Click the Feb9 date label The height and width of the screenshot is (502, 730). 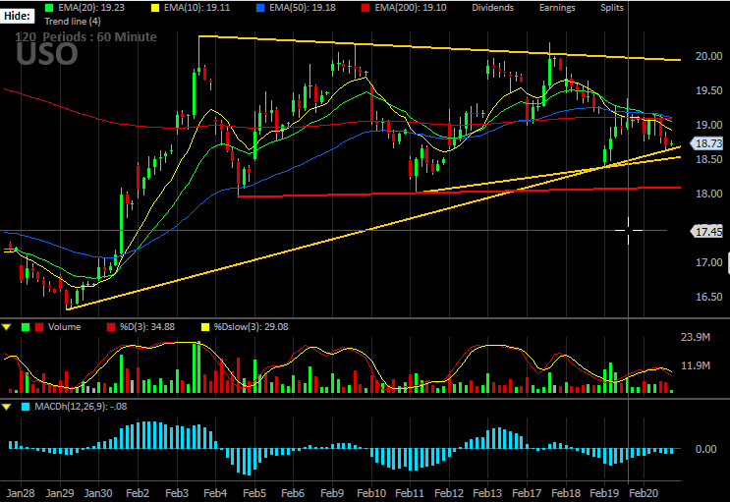coord(332,493)
